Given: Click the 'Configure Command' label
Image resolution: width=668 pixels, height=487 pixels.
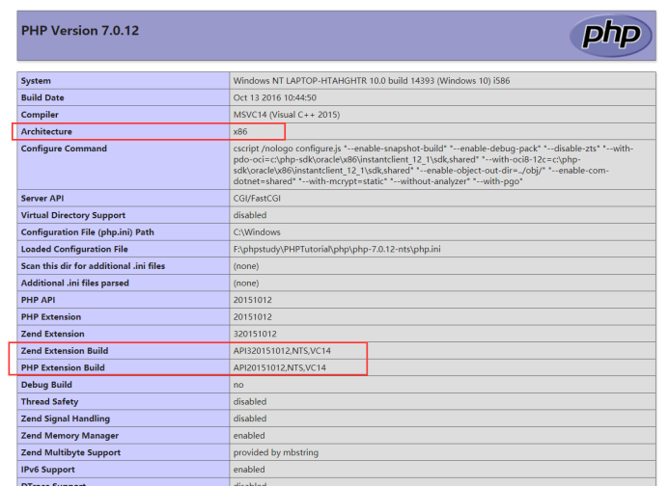Looking at the screenshot, I should [x=64, y=149].
